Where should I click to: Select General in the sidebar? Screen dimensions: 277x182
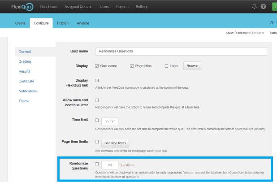35,52
